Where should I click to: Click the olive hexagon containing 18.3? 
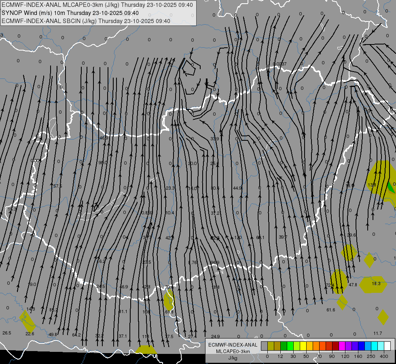373,285
